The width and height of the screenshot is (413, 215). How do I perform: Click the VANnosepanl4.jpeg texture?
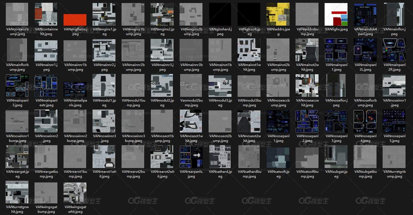(365, 121)
